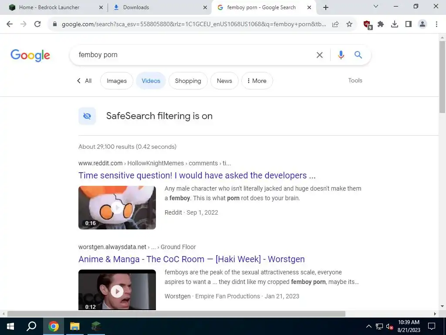Start voice search with the microphone
Image resolution: width=446 pixels, height=335 pixels.
[341, 55]
